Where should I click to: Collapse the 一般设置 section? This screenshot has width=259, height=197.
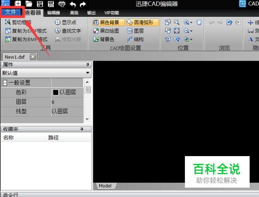[5, 83]
